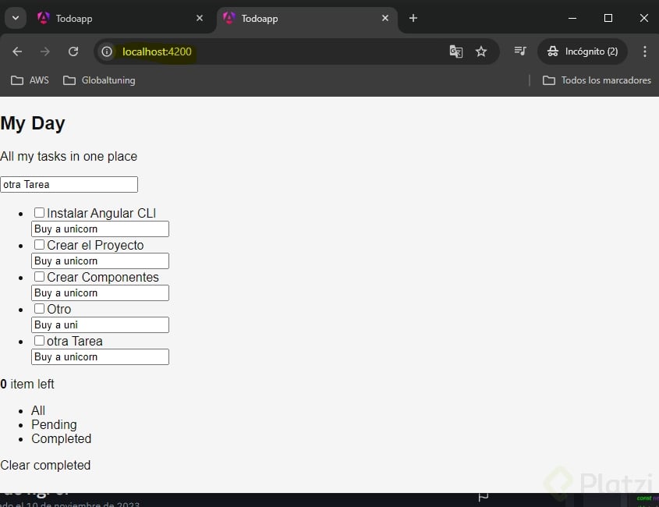The image size is (659, 507).
Task: Open the AWS bookmarks folder
Action: click(x=30, y=80)
